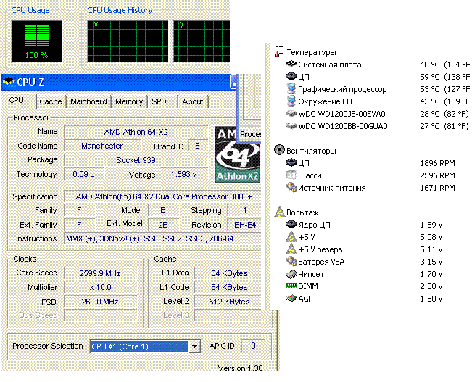Click the Ядро ЦП 1.59 V value
The width and height of the screenshot is (472, 382).
tap(431, 225)
